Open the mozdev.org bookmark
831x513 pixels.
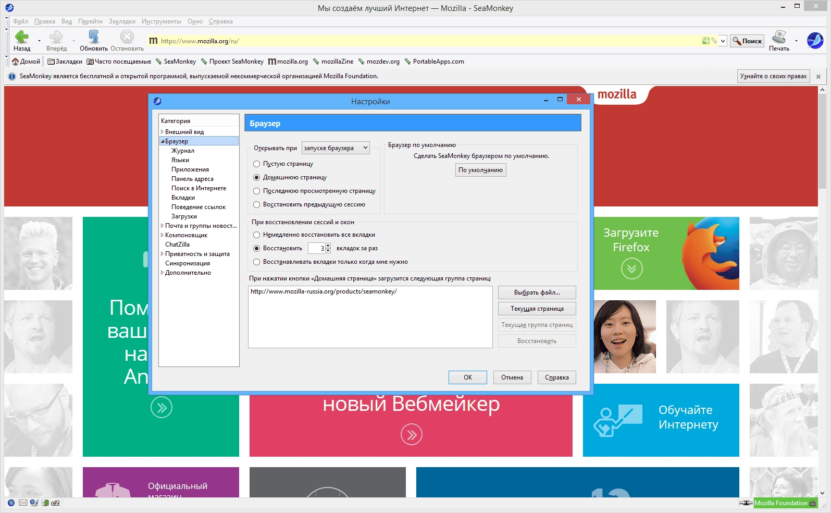(379, 62)
